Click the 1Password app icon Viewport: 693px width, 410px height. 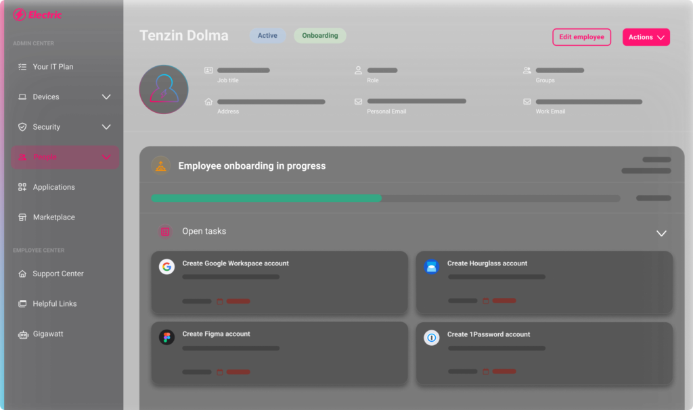click(x=431, y=337)
